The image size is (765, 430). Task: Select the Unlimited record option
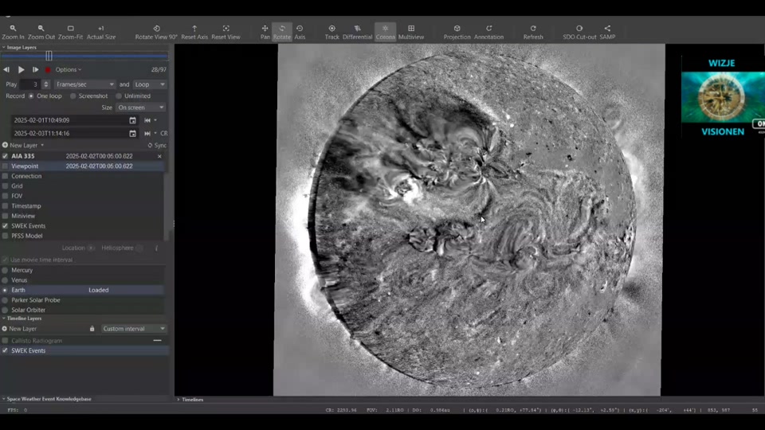pos(119,96)
